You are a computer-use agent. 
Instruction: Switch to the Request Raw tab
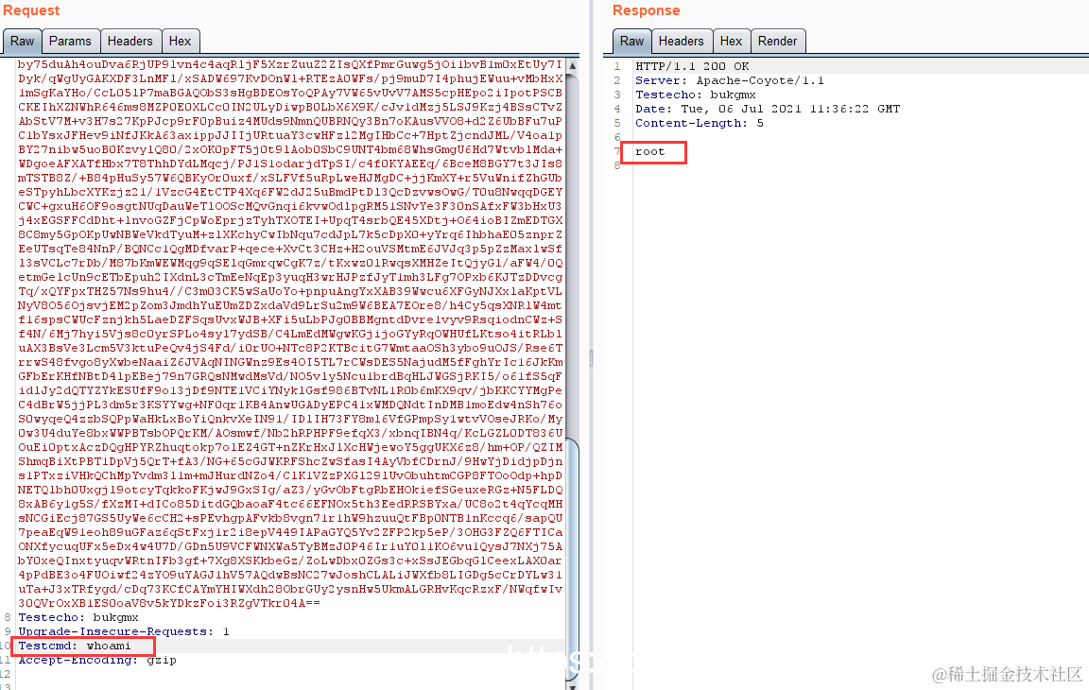[x=23, y=41]
